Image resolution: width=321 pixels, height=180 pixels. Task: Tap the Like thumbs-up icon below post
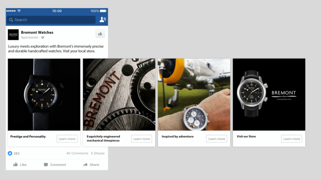point(15,165)
